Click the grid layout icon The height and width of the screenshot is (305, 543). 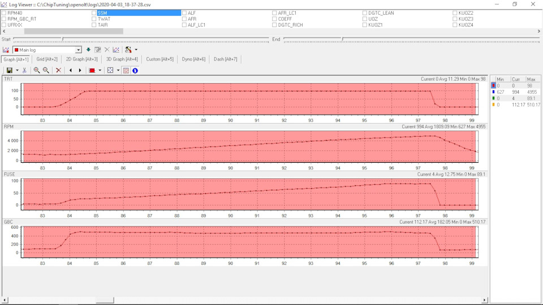[110, 70]
